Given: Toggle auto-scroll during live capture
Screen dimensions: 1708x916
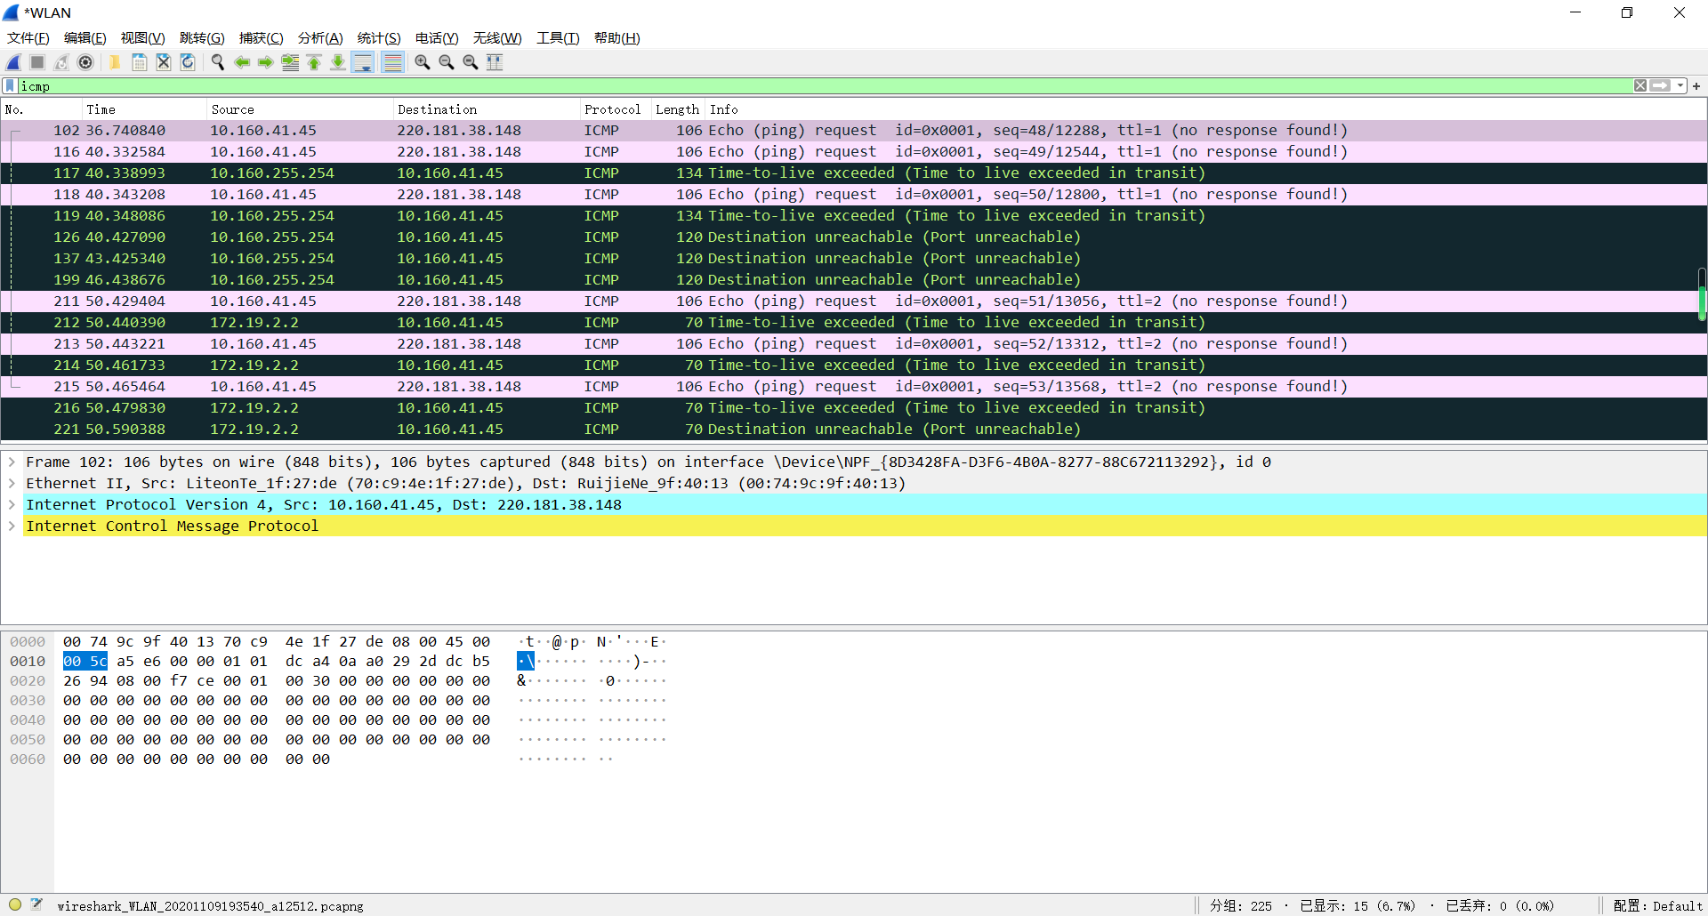Looking at the screenshot, I should 363,62.
